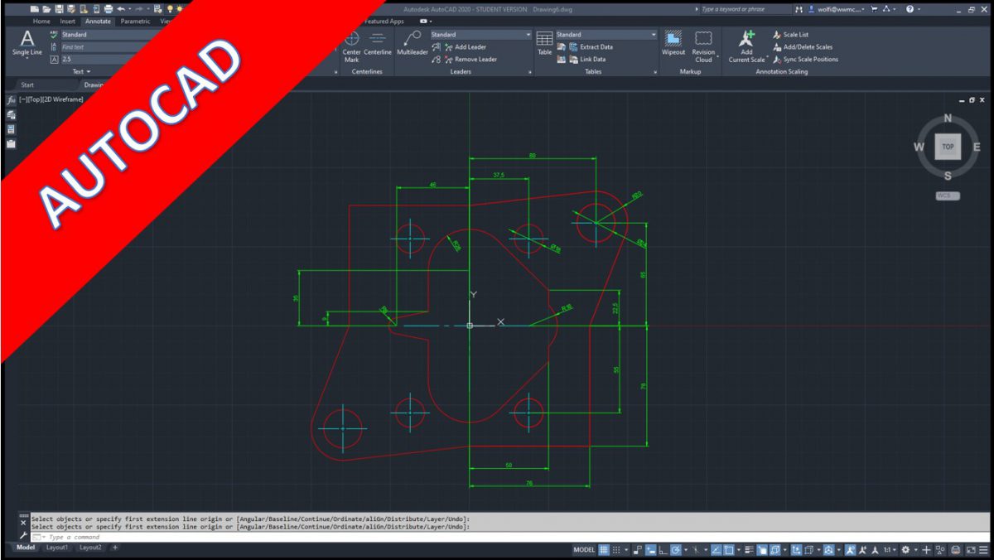994x560 pixels.
Task: Expand the polar tracking options dropdown
Action: (x=686, y=548)
